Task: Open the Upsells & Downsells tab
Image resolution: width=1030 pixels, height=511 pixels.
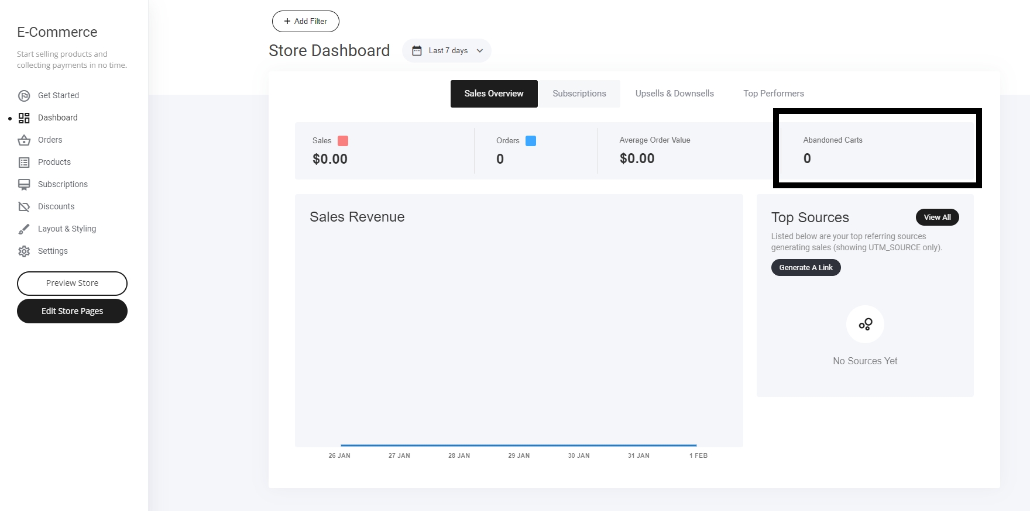Action: (x=674, y=94)
